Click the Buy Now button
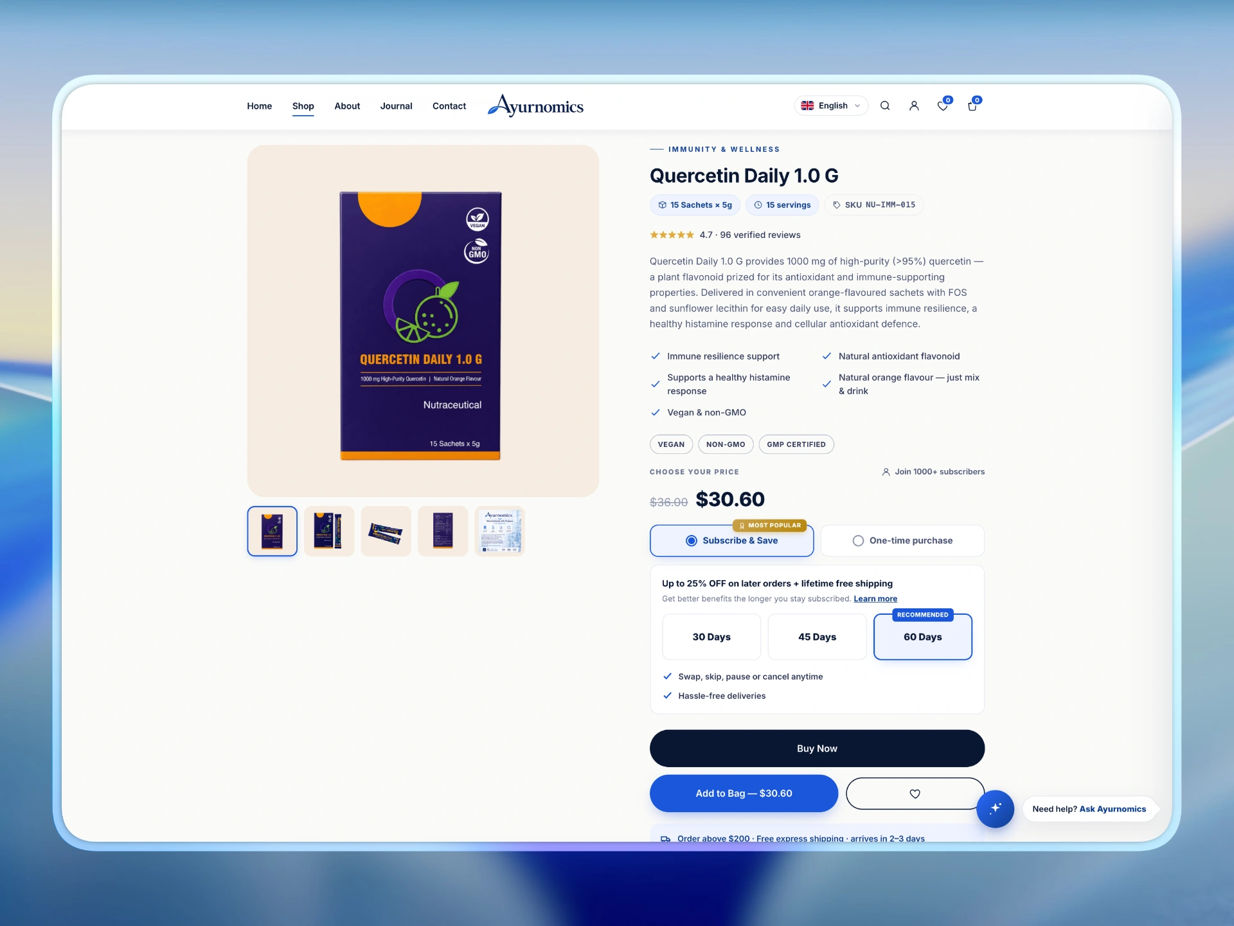This screenshot has height=926, width=1234. point(817,749)
